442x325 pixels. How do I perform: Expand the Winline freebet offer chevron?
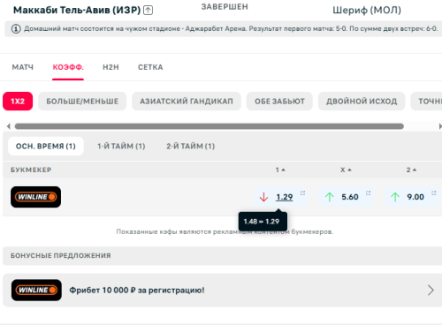(431, 290)
